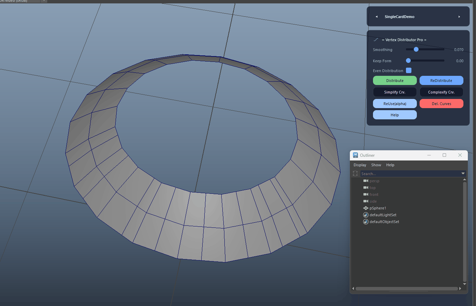Screen dimensions: 476x306
Task: Close the Outliner window
Action: (460, 155)
